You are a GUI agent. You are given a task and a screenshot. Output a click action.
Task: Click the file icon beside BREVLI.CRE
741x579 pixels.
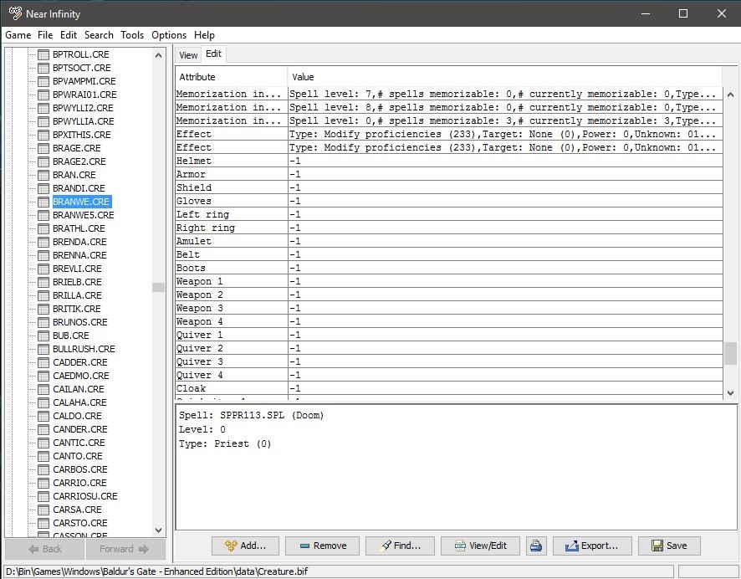tap(43, 269)
